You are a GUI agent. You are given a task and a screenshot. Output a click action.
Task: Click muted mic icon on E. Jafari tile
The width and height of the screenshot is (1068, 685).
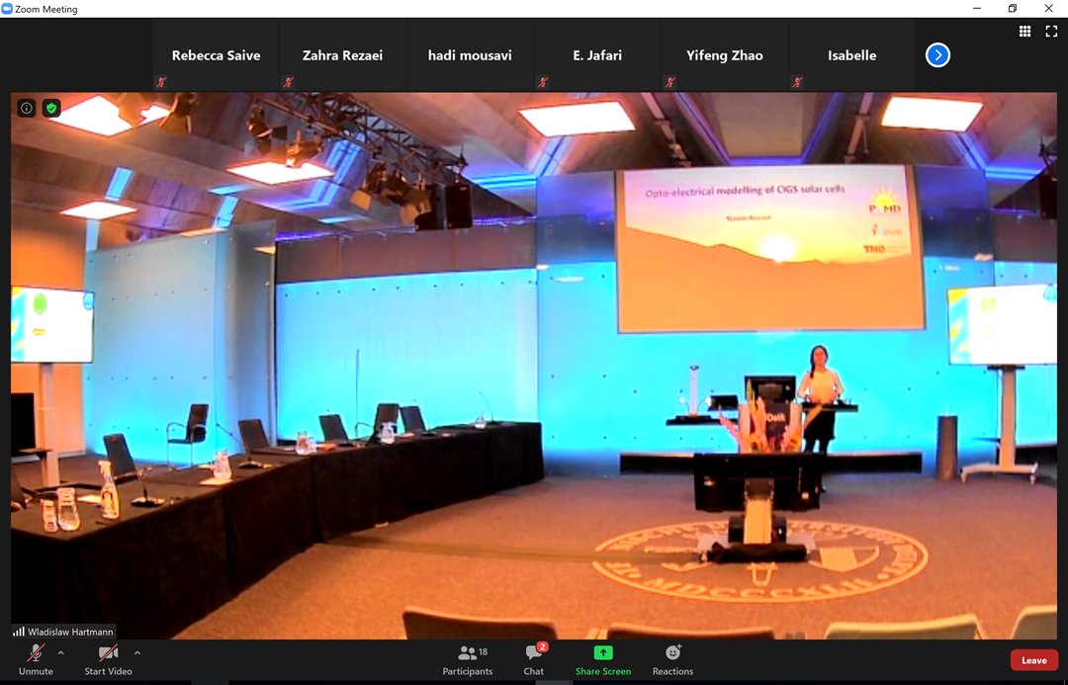coord(543,82)
